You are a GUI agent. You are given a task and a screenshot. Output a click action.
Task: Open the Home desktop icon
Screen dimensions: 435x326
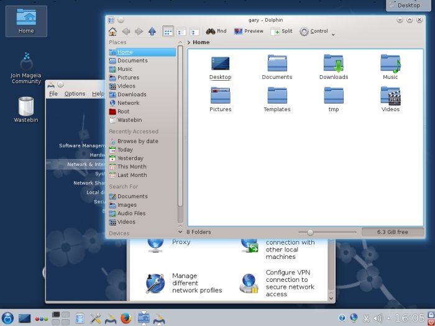tap(26, 21)
